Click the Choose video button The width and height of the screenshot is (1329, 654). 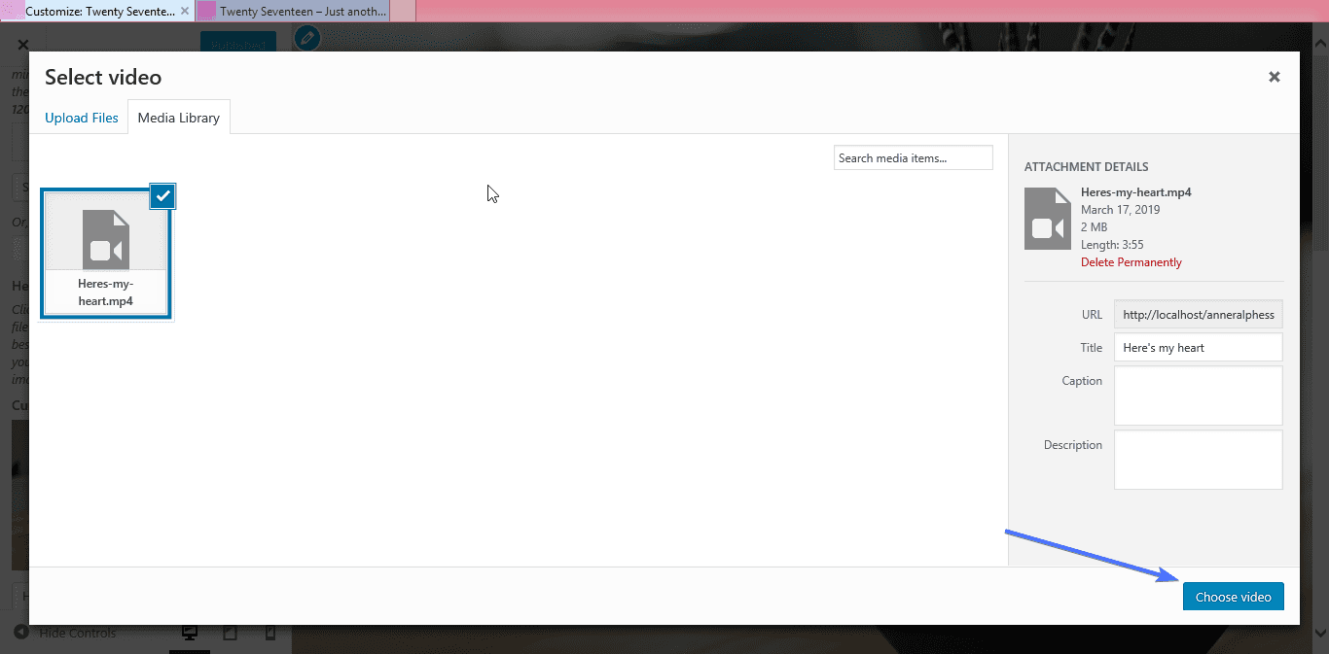pyautogui.click(x=1233, y=597)
